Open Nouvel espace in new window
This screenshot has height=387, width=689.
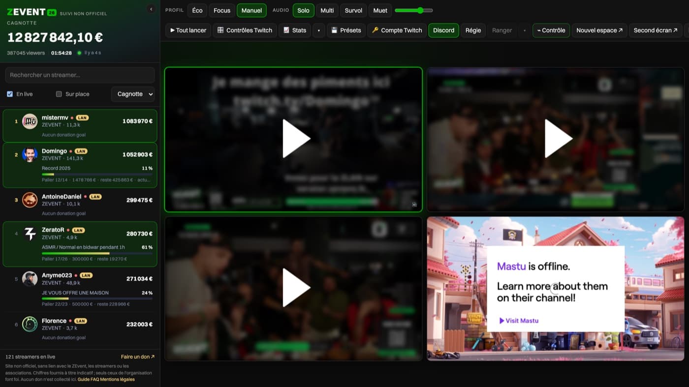tap(599, 30)
